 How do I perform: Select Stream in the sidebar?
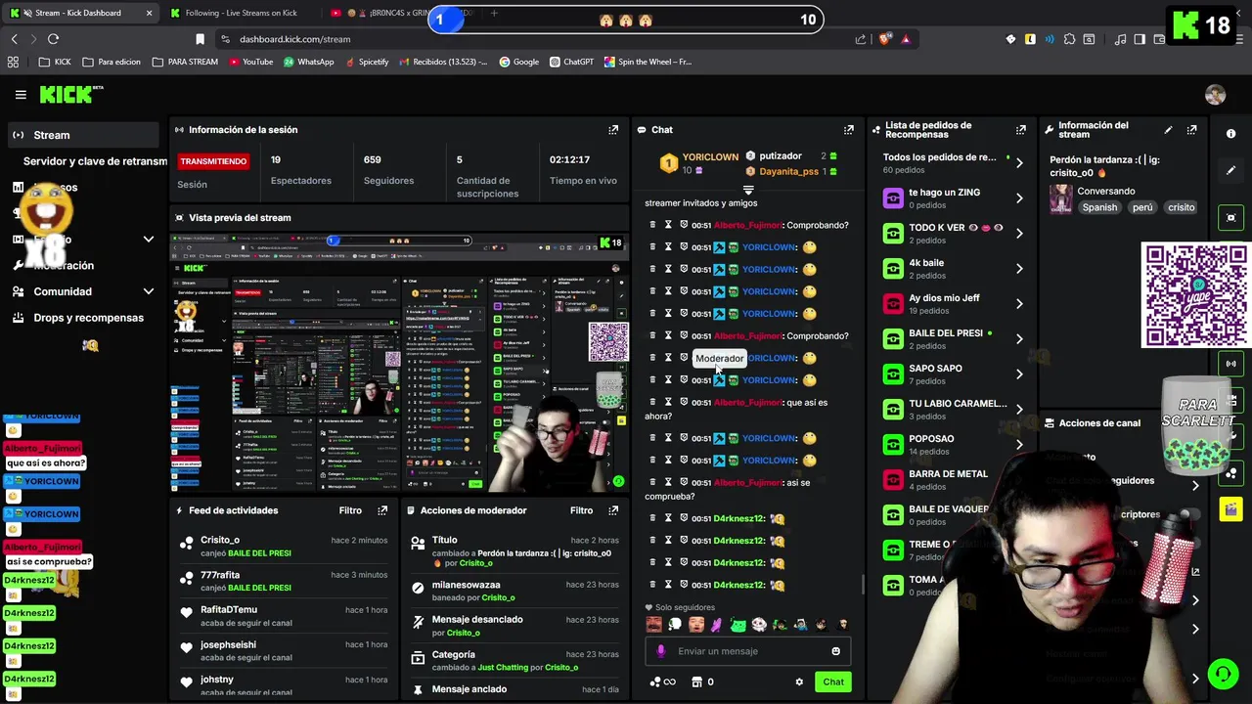(x=83, y=135)
